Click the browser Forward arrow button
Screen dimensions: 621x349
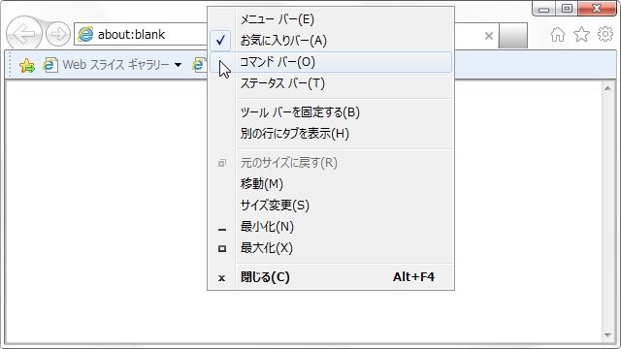coord(58,34)
